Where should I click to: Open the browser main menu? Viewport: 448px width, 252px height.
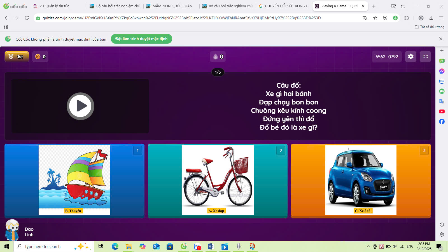coord(441,18)
